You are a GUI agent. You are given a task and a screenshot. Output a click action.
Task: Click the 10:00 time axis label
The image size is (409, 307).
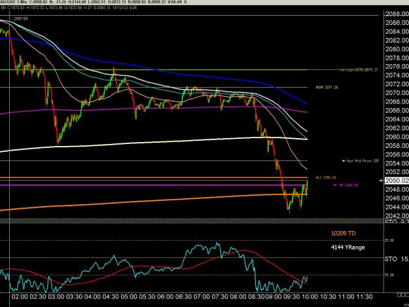coord(310,297)
